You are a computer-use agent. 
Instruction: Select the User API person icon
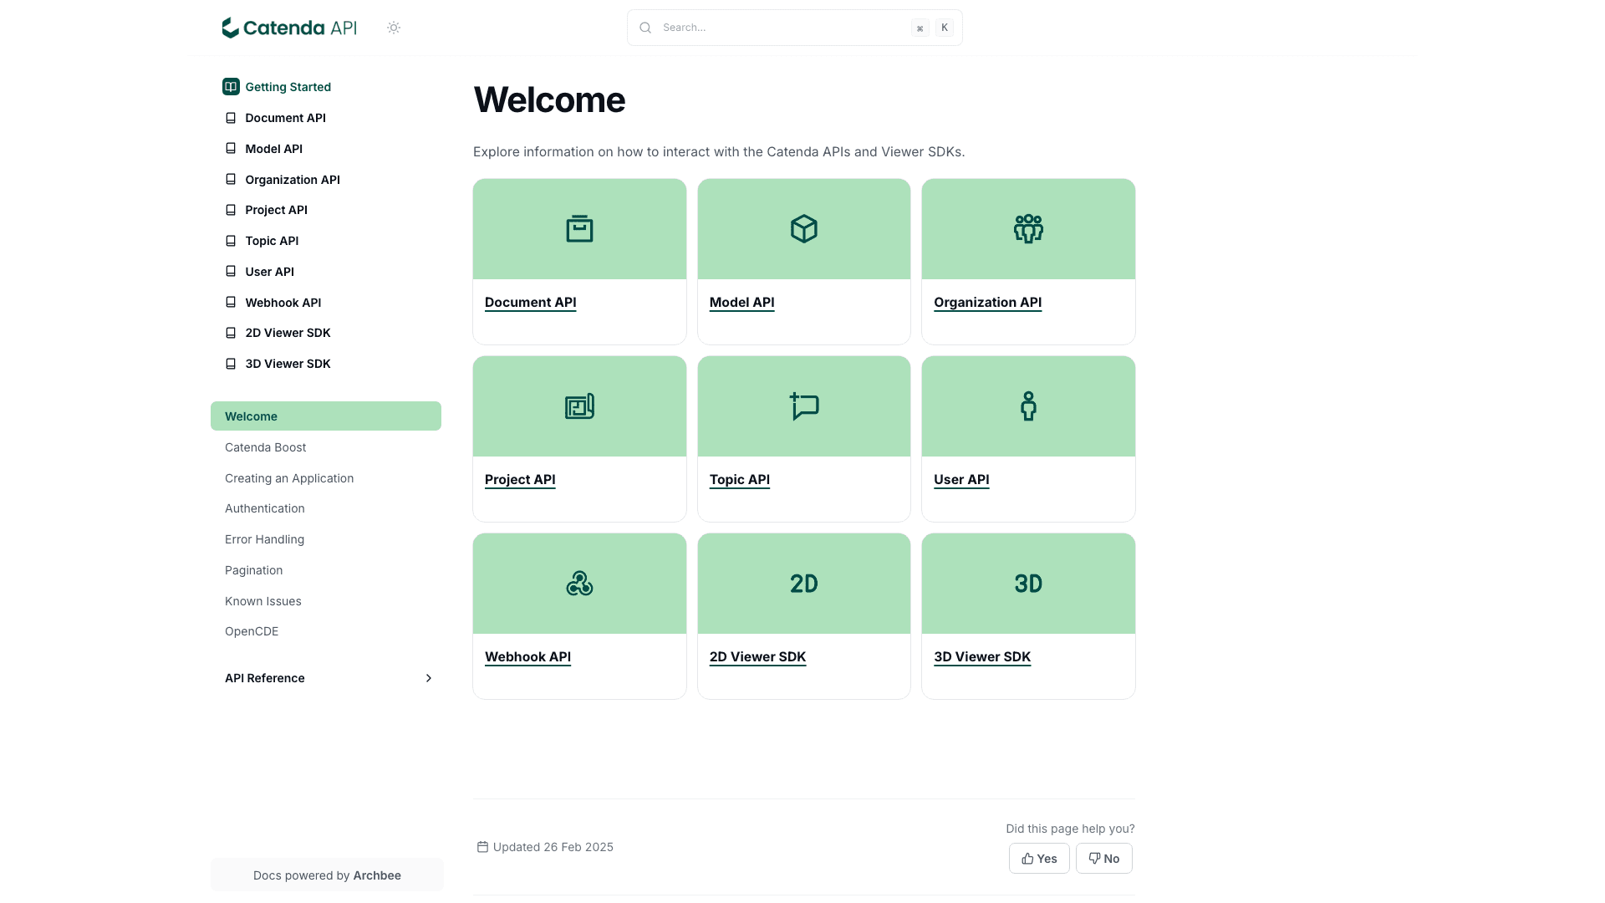1027,406
